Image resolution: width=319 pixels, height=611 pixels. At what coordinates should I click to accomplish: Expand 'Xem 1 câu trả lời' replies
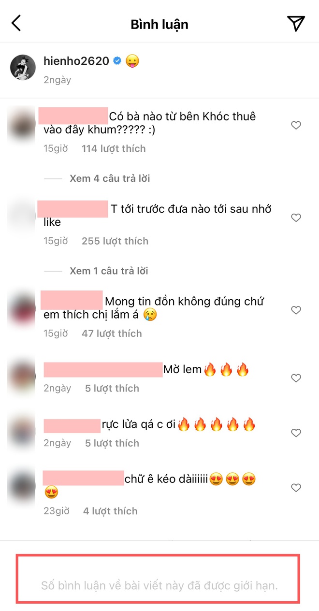(x=109, y=271)
